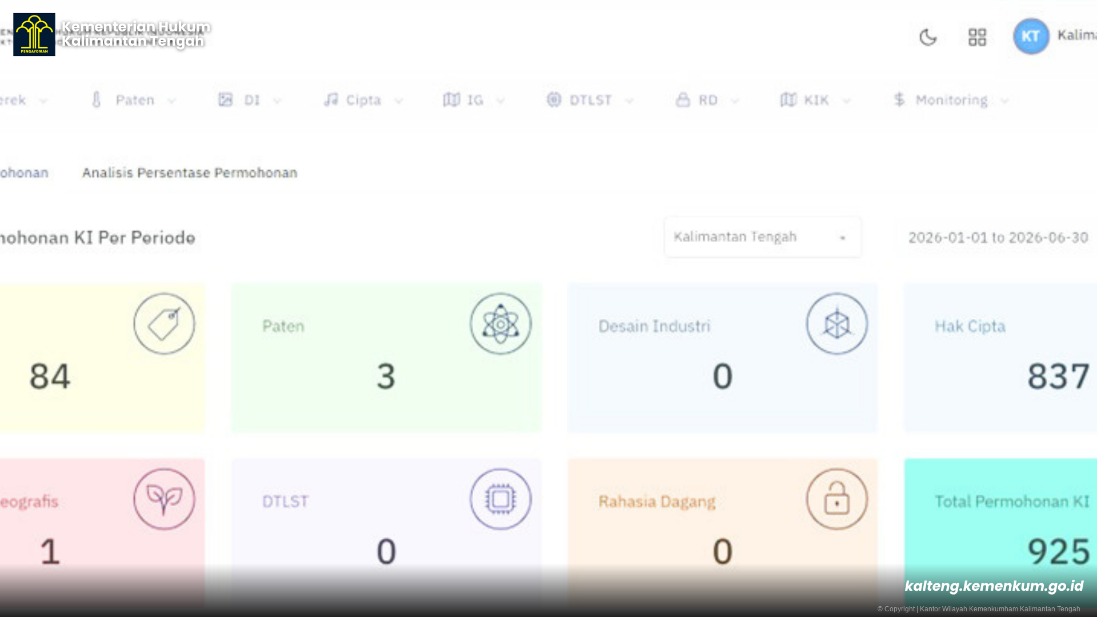Open the kalteng.kemenkum.go.id link

994,586
